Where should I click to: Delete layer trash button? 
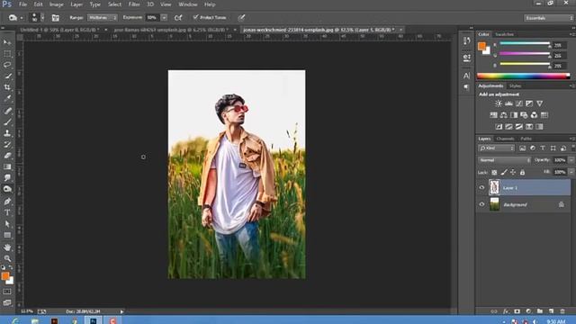point(562,311)
